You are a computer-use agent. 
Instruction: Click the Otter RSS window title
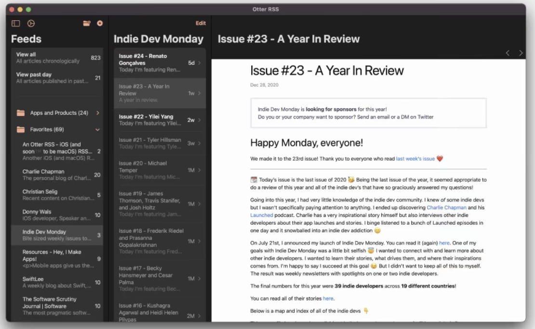click(266, 9)
